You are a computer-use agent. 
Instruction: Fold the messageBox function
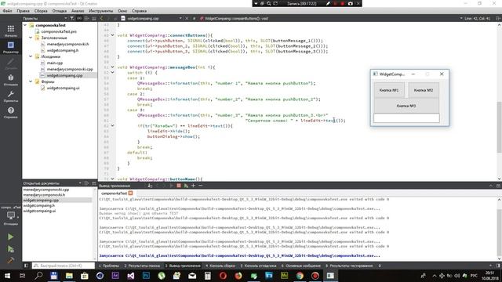(x=112, y=67)
